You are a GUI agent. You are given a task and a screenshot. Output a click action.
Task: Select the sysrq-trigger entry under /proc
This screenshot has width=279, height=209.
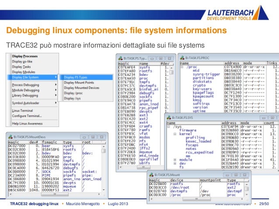point(206,74)
